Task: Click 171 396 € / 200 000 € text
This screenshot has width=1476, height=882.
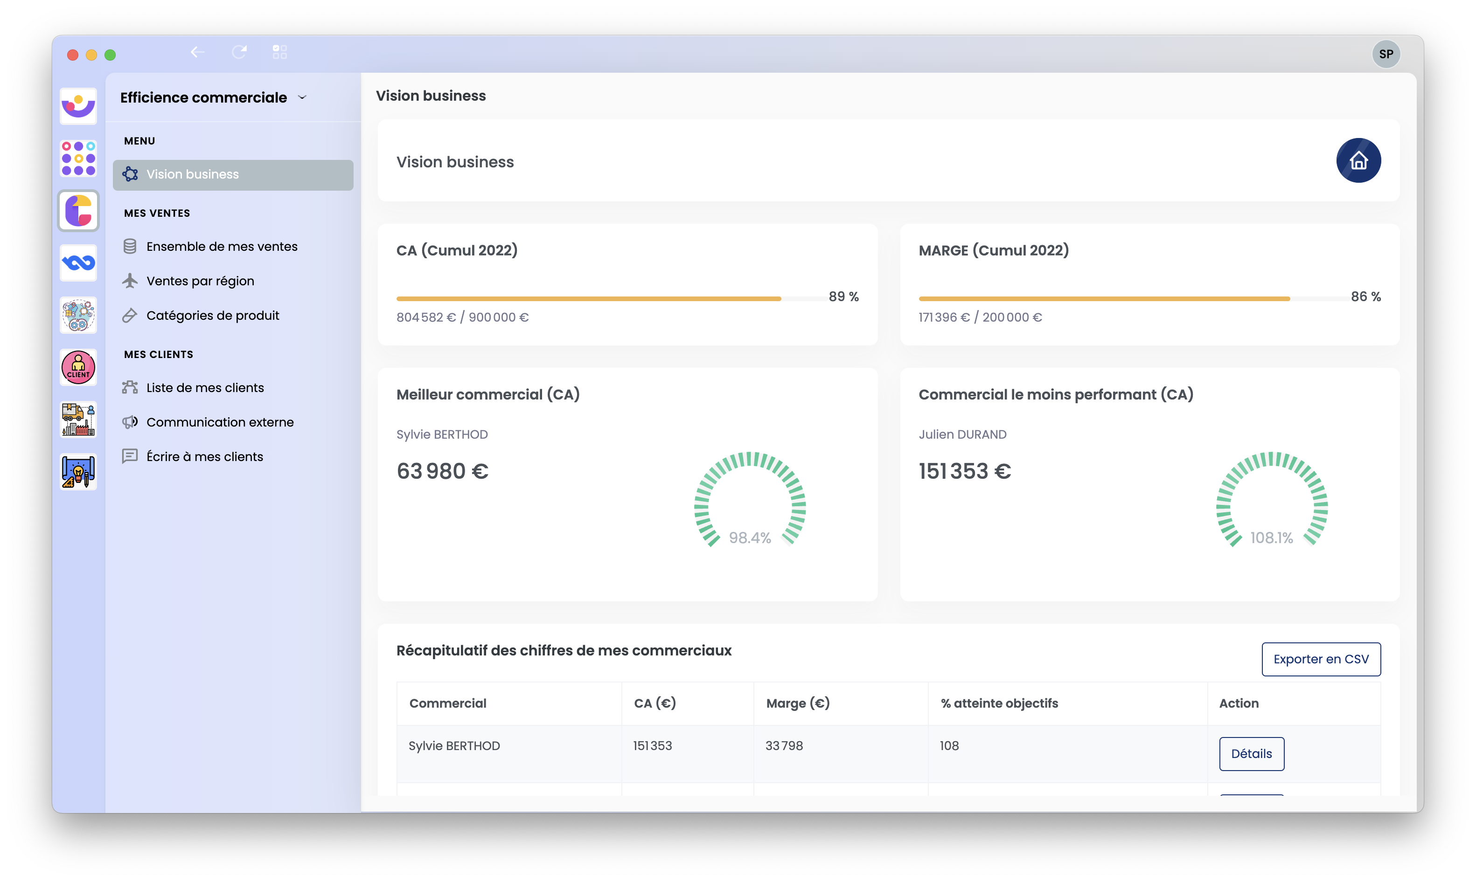Action: 980,317
